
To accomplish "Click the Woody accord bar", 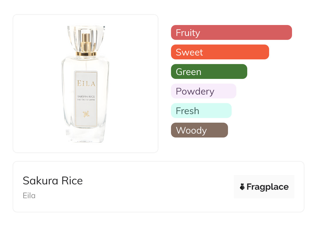I will pyautogui.click(x=199, y=130).
